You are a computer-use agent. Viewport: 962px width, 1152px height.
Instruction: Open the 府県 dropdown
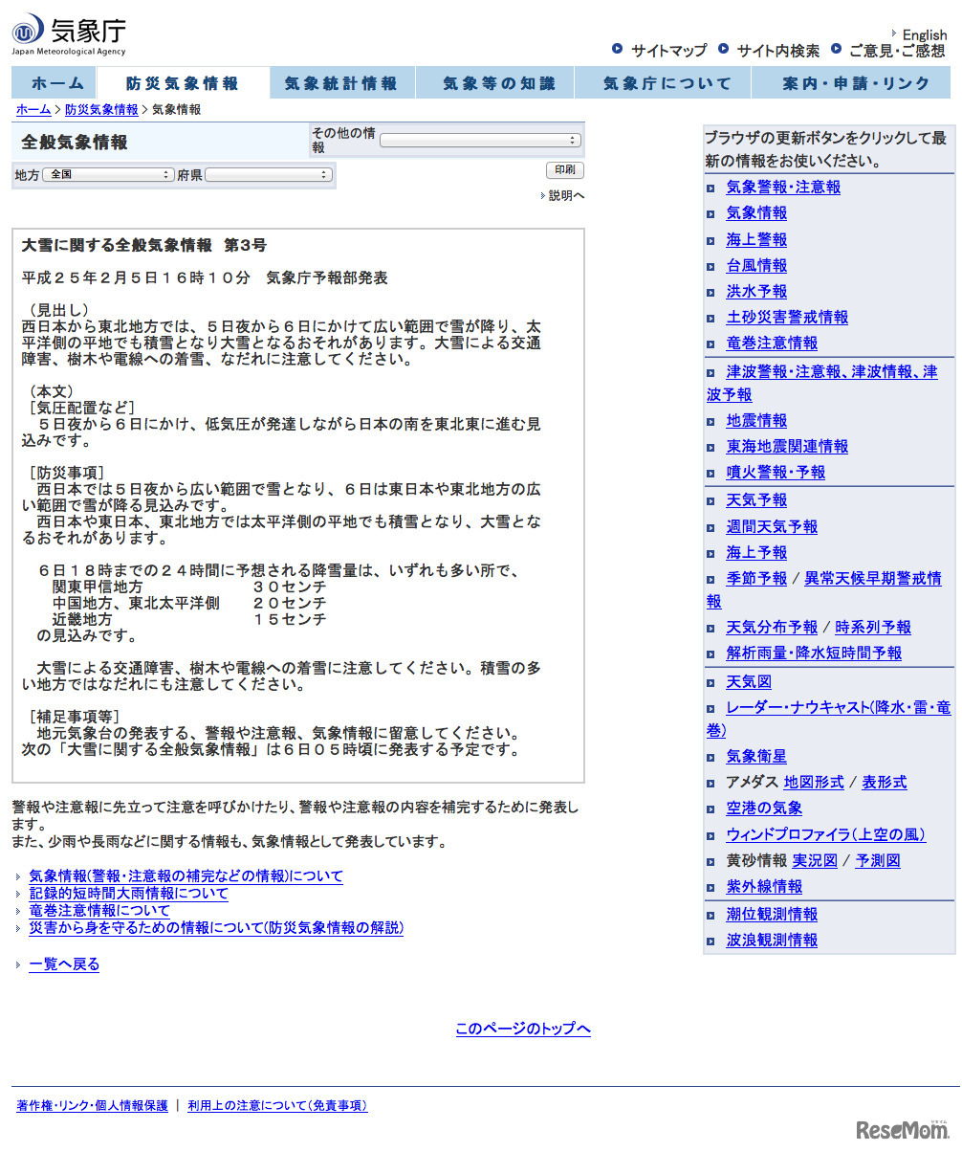tap(269, 175)
